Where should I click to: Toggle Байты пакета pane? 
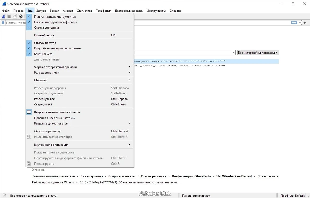[x=79, y=54]
